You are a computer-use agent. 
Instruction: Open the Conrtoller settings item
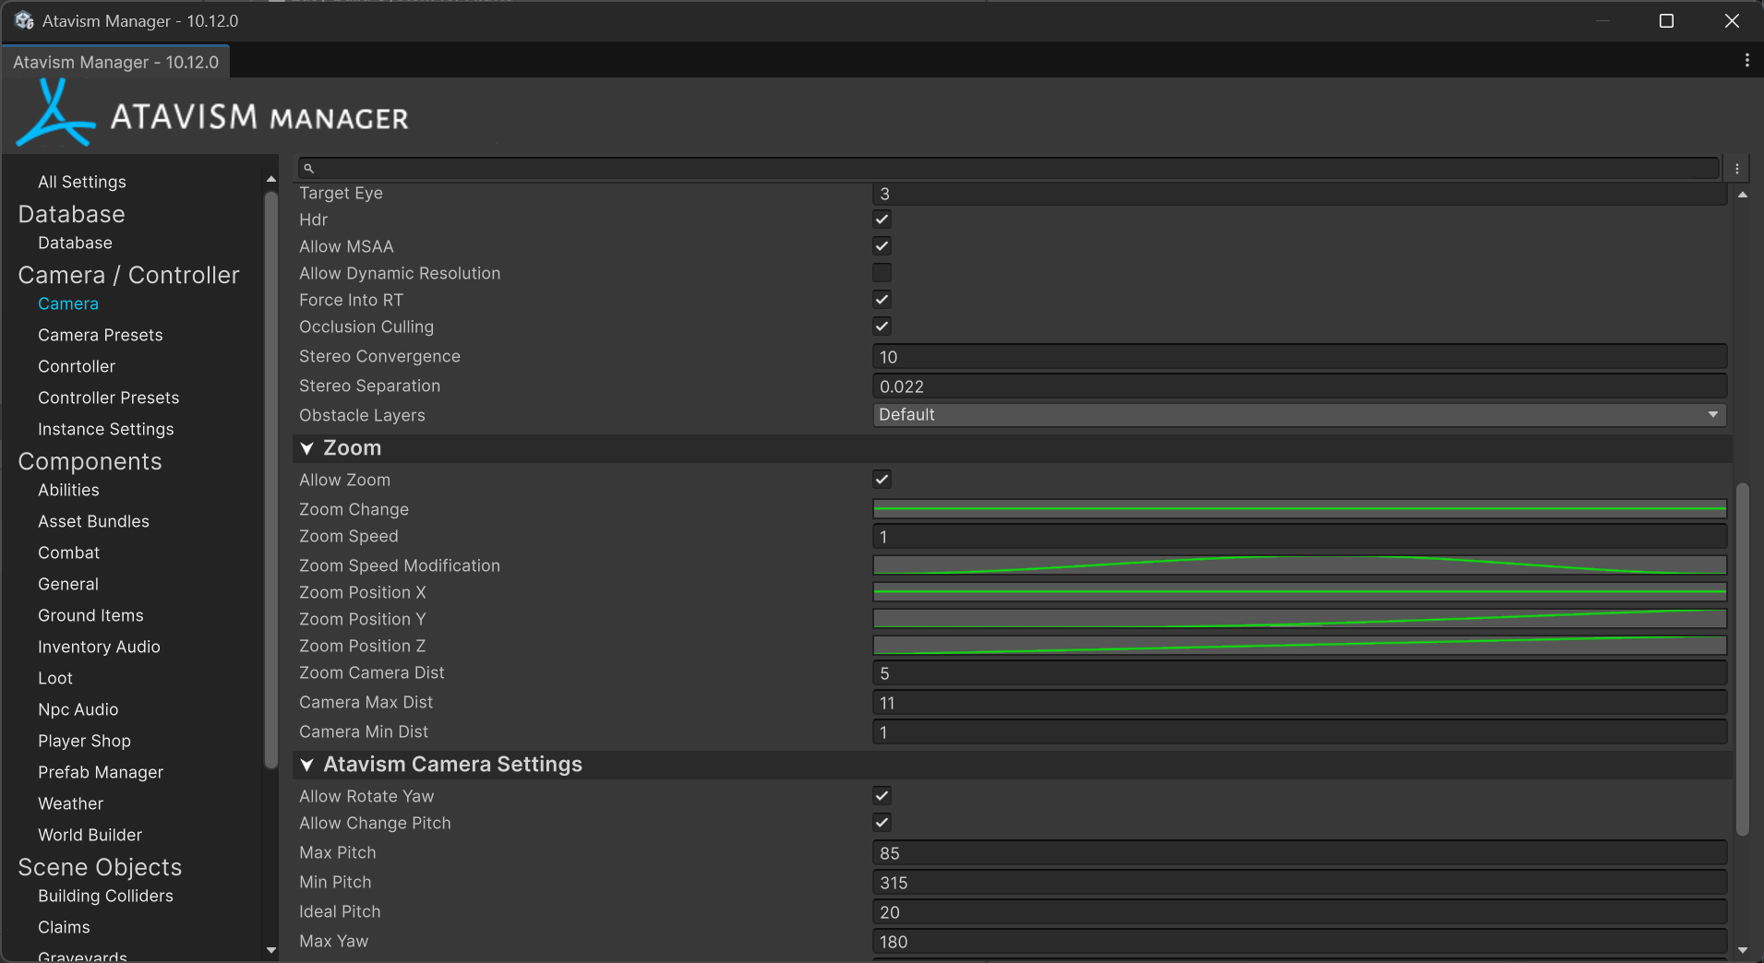[x=77, y=366]
